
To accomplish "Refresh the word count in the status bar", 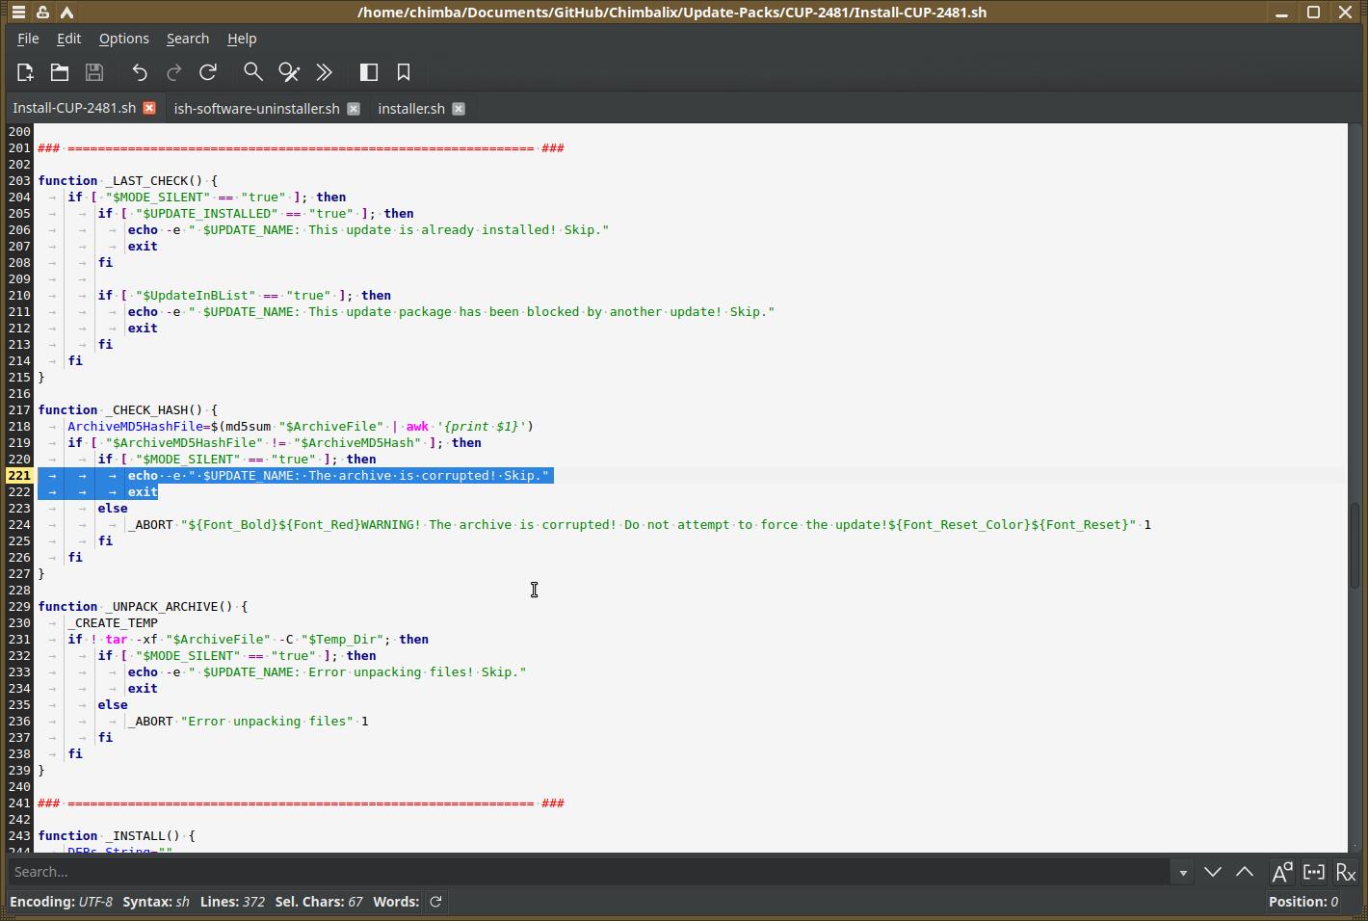I will [435, 902].
